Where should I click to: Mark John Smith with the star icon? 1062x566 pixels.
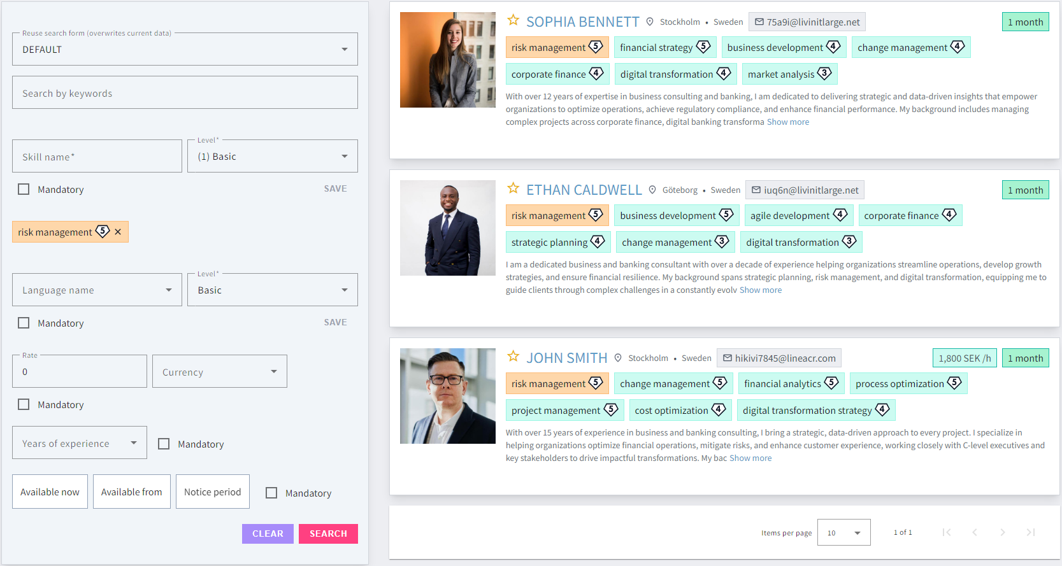tap(513, 357)
